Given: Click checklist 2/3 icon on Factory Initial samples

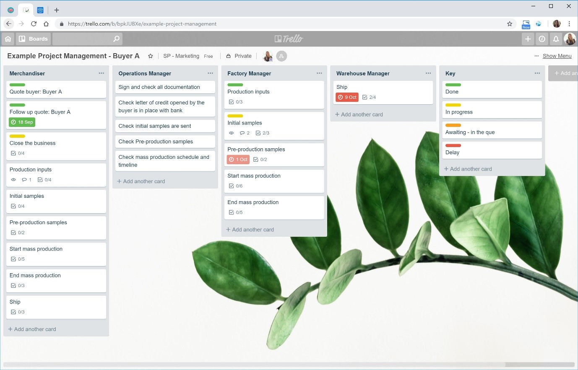Looking at the screenshot, I should [x=258, y=133].
